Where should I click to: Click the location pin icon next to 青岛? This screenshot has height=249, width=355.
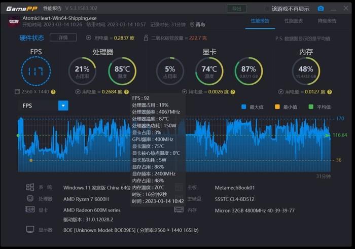[x=192, y=24]
